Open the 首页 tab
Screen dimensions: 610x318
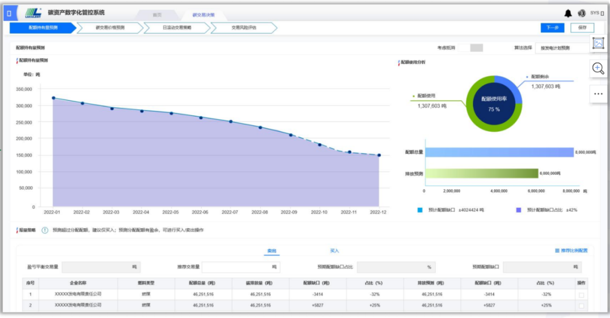[157, 15]
